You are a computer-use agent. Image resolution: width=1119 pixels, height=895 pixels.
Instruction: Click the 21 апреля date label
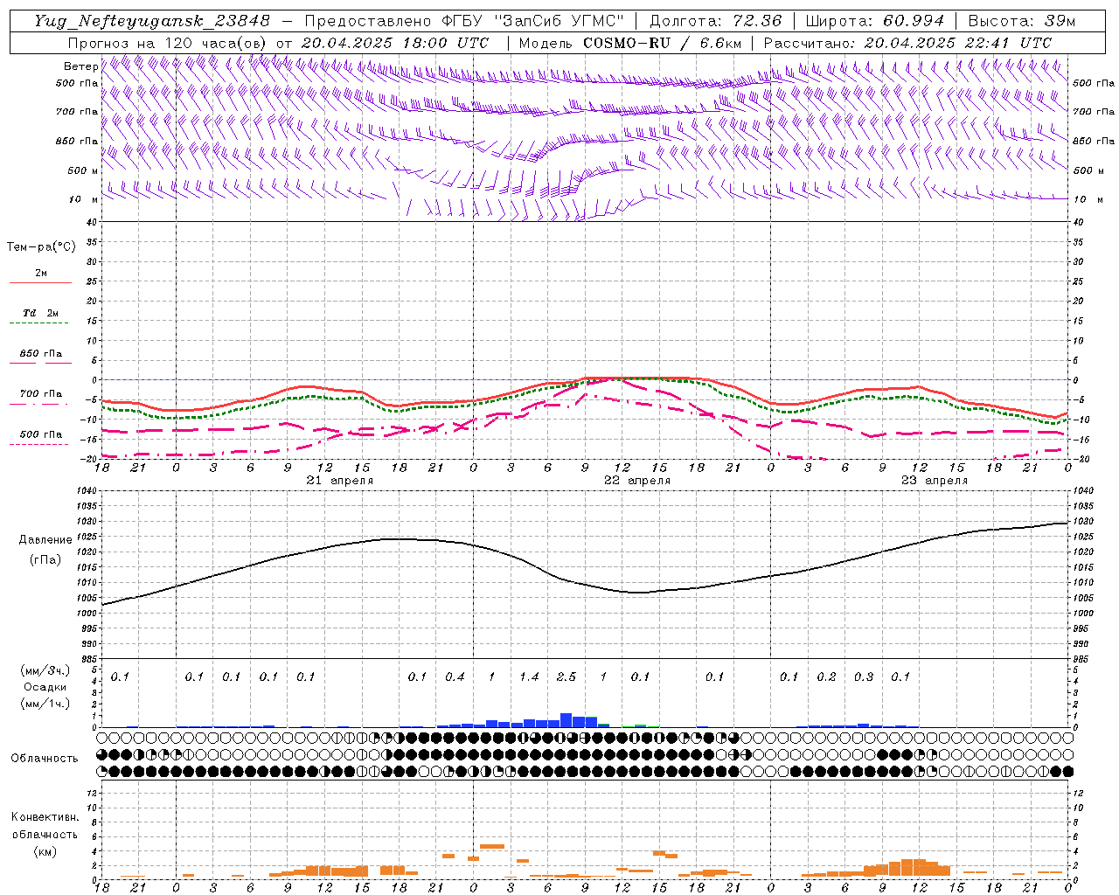click(x=340, y=481)
